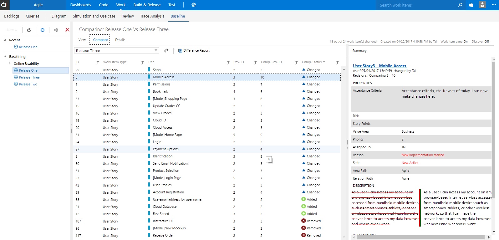
Task: Click the blue color bar on Login row
Action: click(149, 141)
